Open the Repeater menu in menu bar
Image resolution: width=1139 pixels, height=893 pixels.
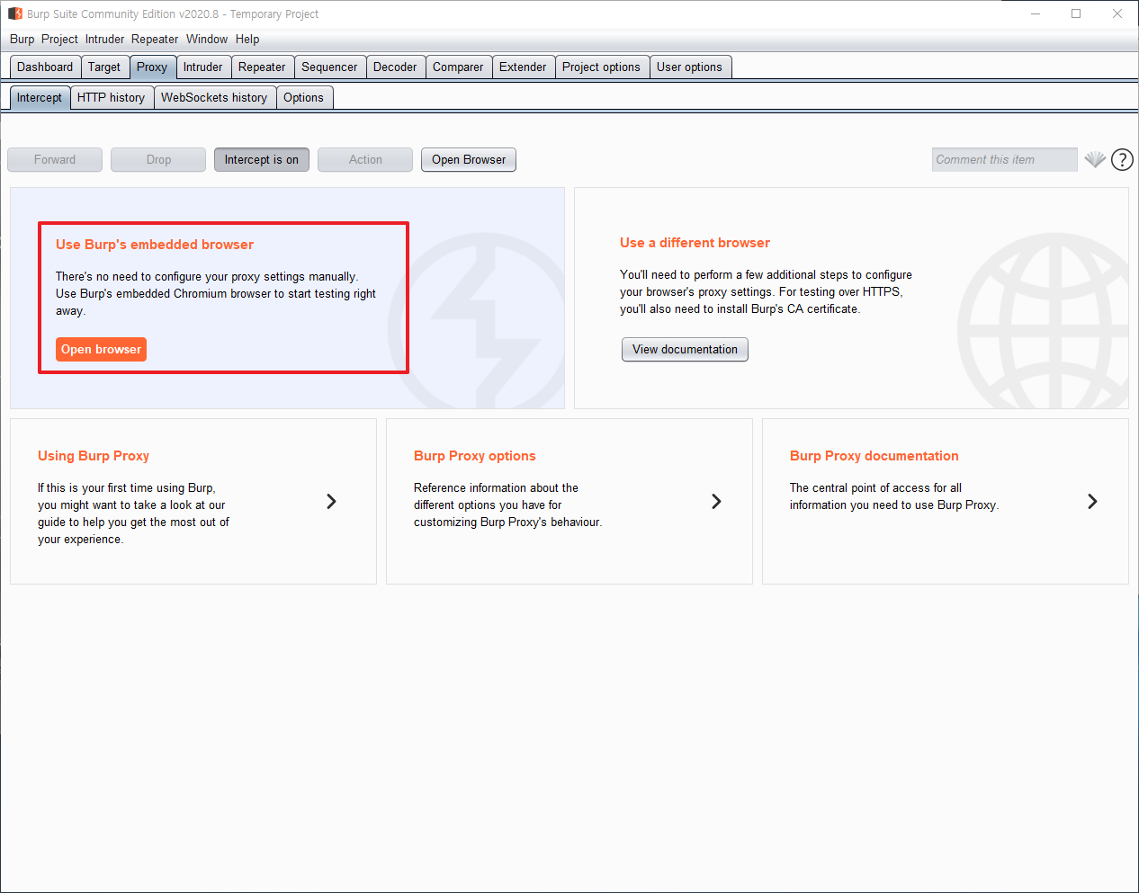(155, 39)
